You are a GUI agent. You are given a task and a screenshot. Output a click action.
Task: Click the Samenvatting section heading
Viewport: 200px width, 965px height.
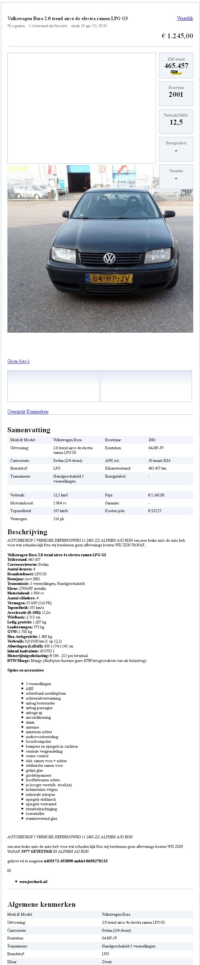[x=29, y=430]
